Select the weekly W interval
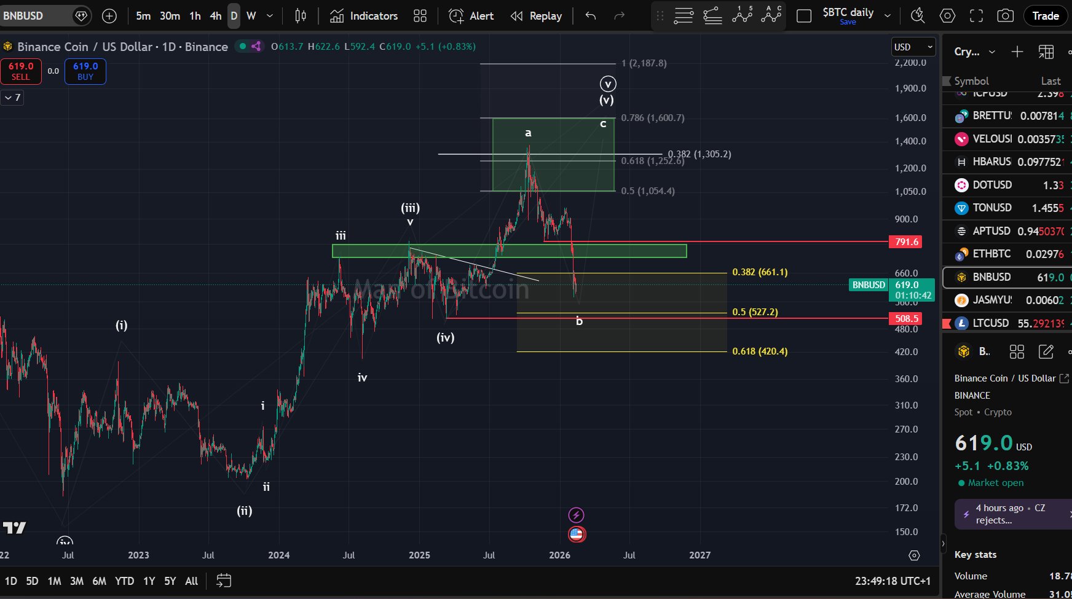The image size is (1072, 599). point(251,16)
